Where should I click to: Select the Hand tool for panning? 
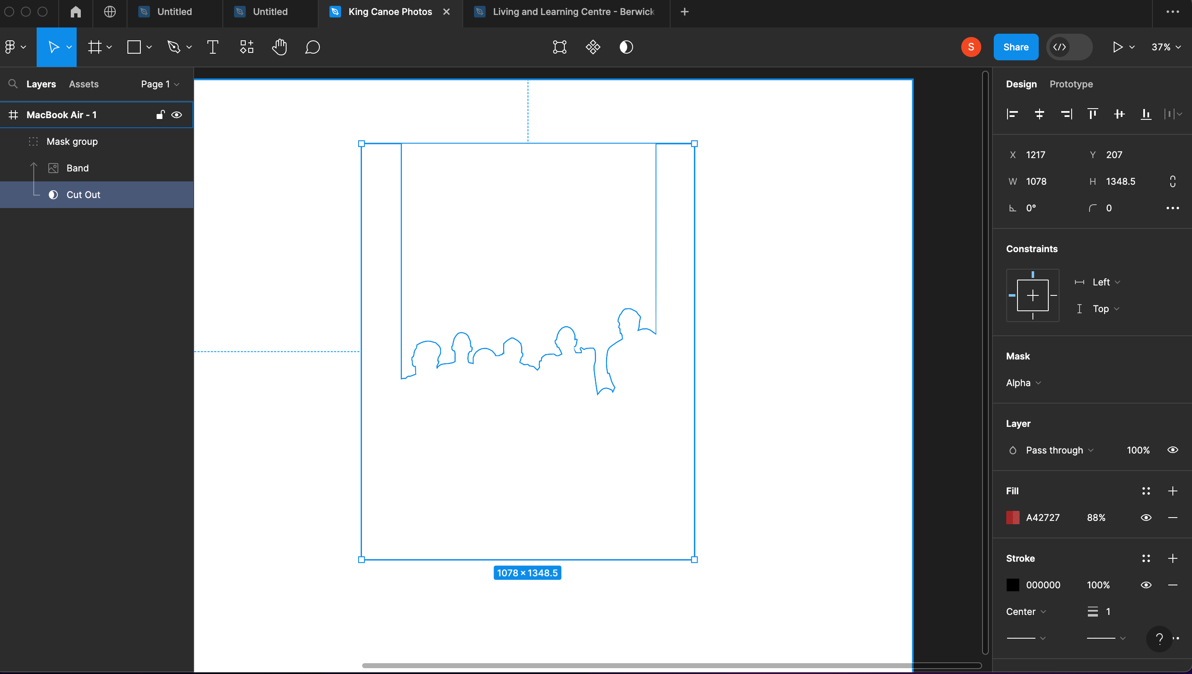coord(279,47)
